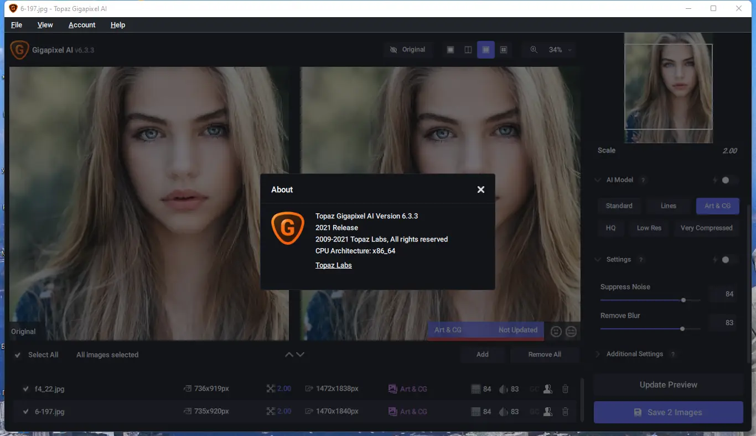This screenshot has width=756, height=436.
Task: Switch to the four-panel grid comparison view
Action: tap(504, 50)
